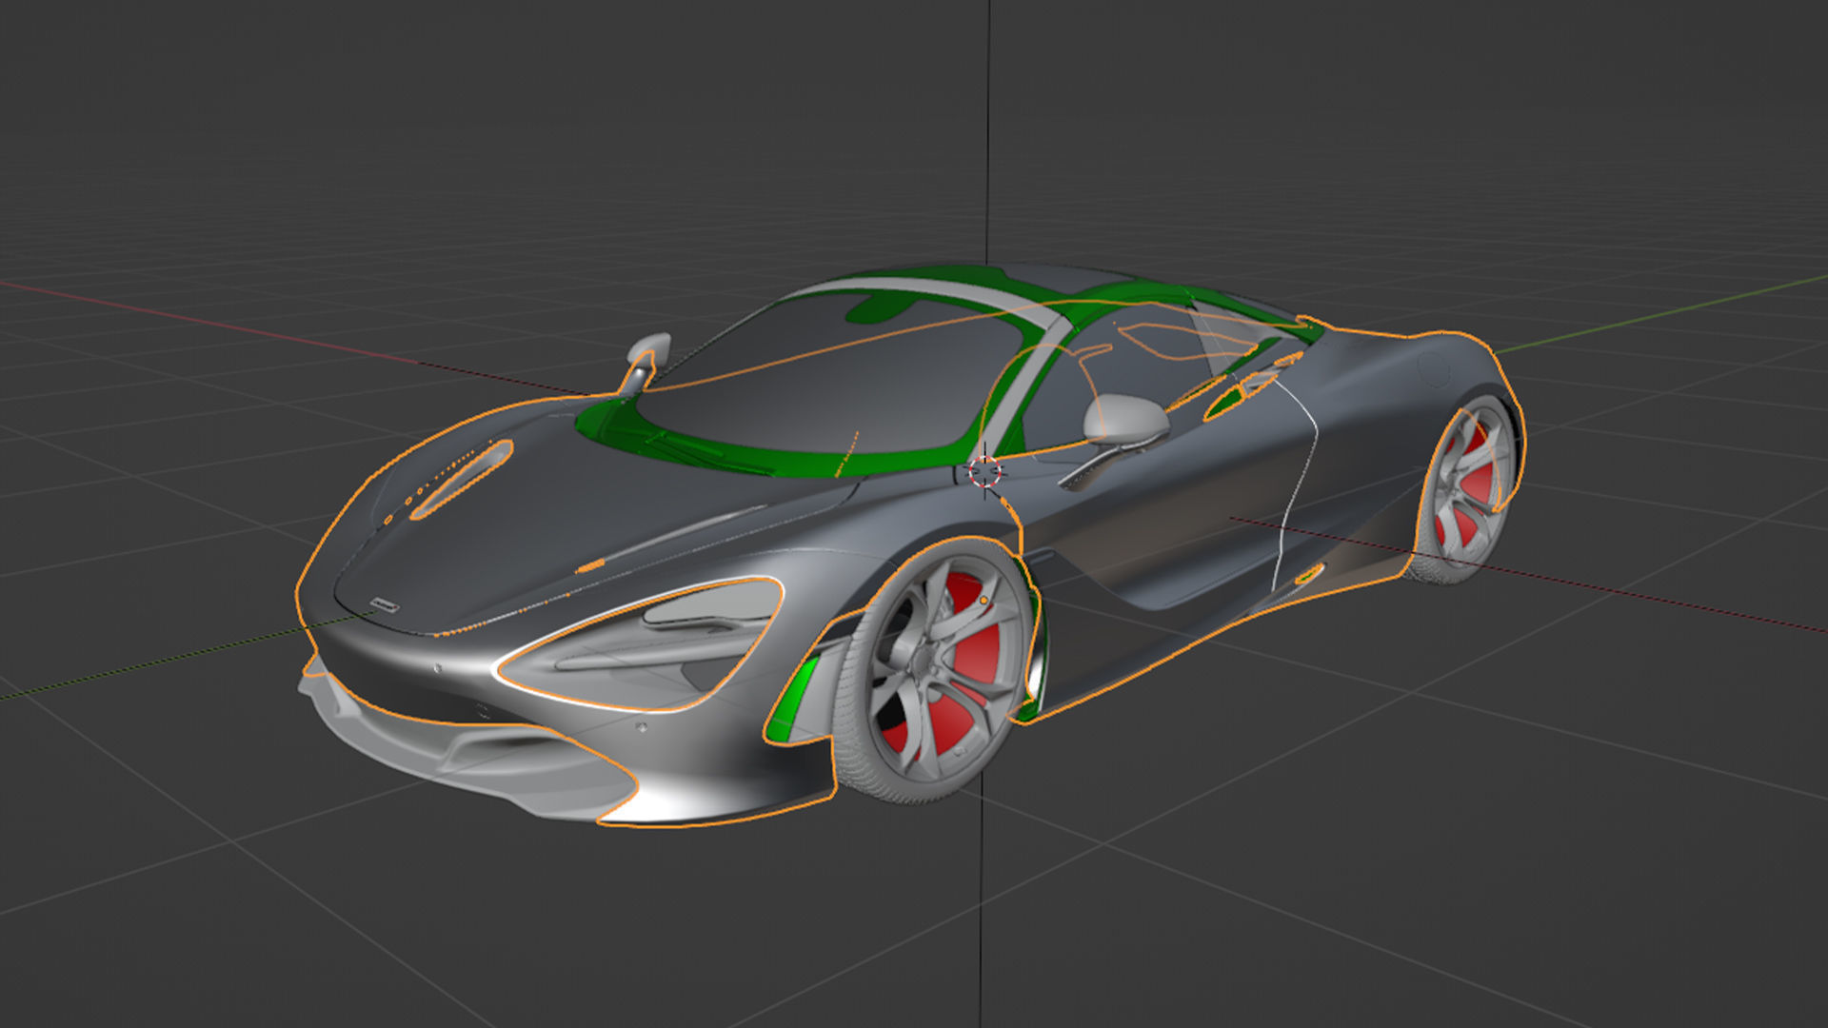Screen dimensions: 1828x1028
Task: Select the badge on the hood nose
Action: coord(386,603)
